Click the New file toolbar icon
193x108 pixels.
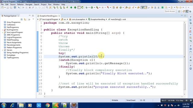coord(2,7)
